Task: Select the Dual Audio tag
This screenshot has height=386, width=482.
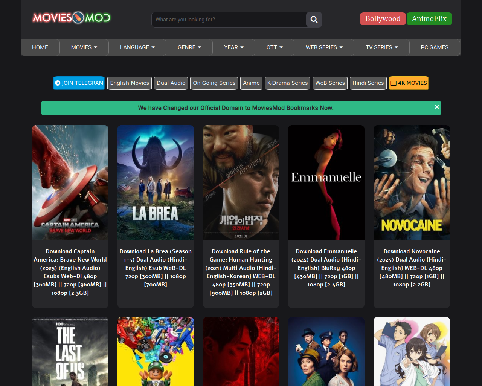Action: click(171, 83)
